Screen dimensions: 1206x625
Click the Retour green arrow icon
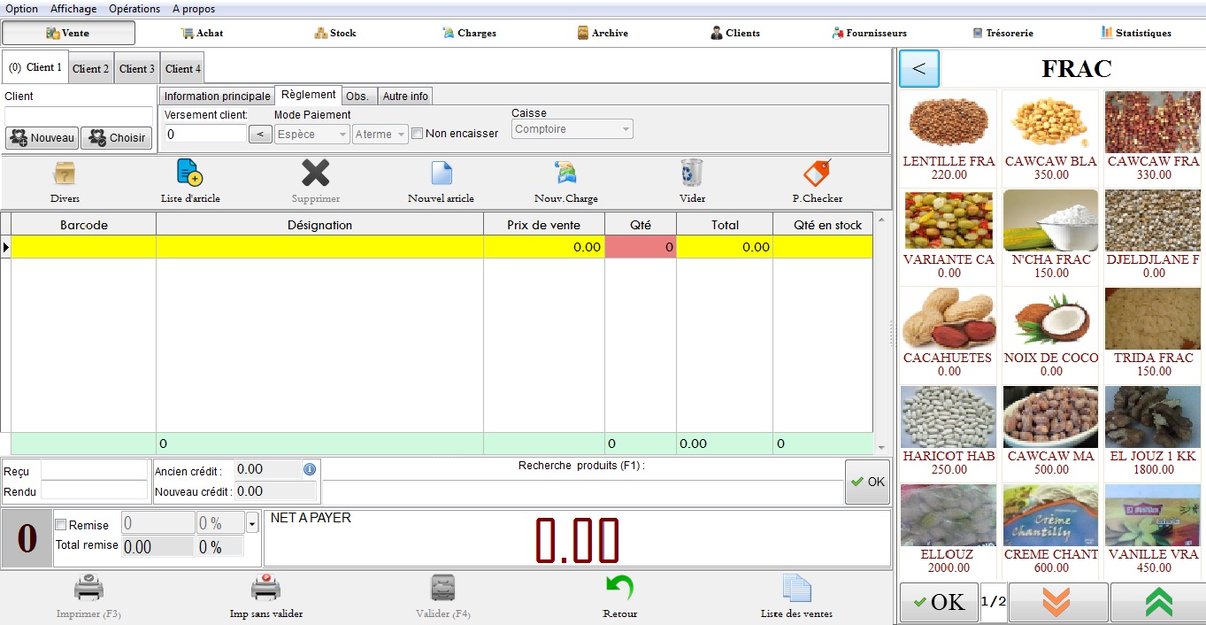[x=619, y=589]
